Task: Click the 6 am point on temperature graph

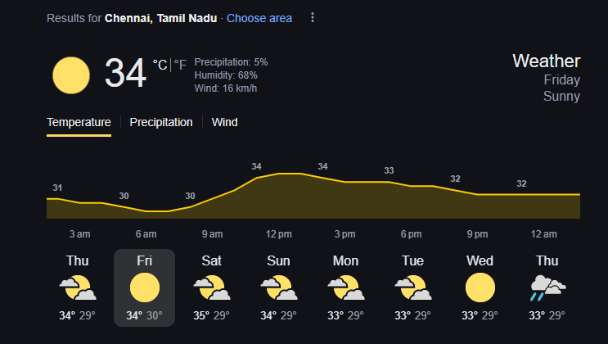Action: click(x=146, y=211)
